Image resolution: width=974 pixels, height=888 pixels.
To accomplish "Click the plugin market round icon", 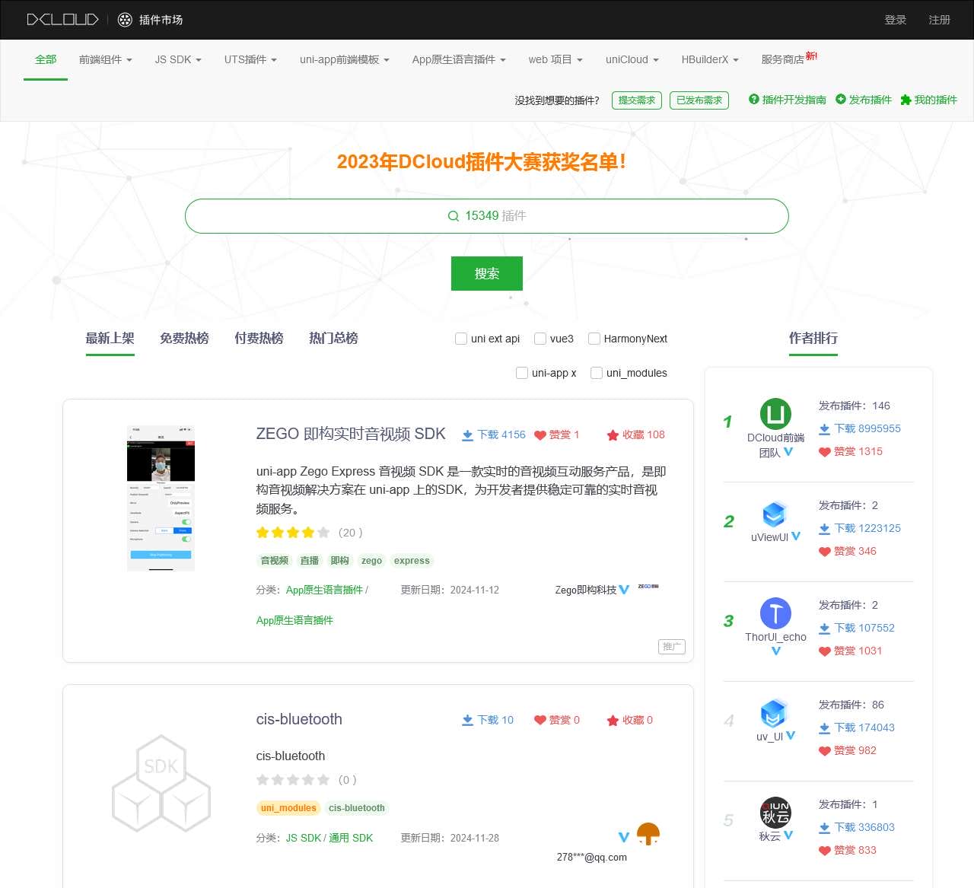I will pyautogui.click(x=125, y=20).
